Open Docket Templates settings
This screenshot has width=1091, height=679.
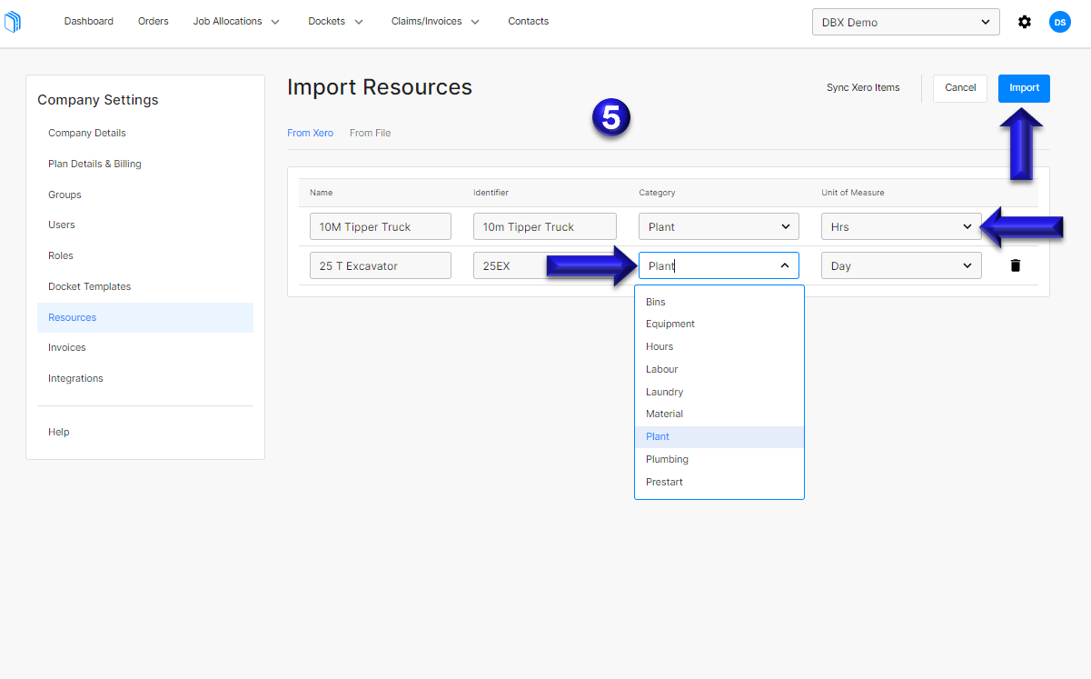(89, 285)
